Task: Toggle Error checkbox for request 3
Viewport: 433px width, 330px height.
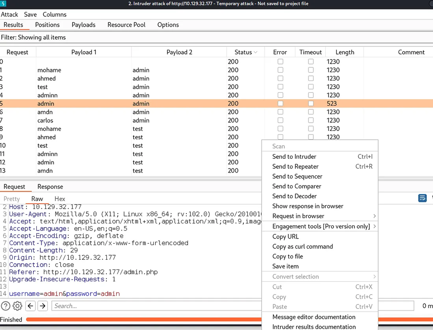Action: [x=280, y=87]
